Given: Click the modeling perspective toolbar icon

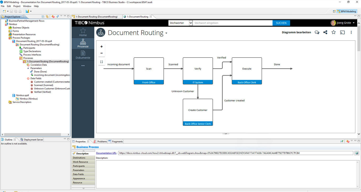Looking at the screenshot, I should (x=27, y=11).
